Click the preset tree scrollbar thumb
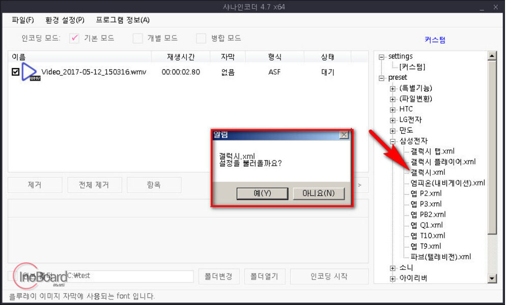Screen dimensions: 506x305 [492, 147]
